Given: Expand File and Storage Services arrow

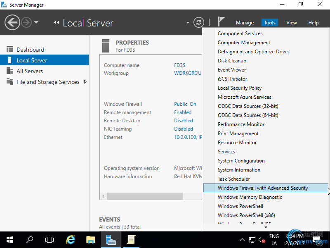Looking at the screenshot, I should (x=85, y=82).
